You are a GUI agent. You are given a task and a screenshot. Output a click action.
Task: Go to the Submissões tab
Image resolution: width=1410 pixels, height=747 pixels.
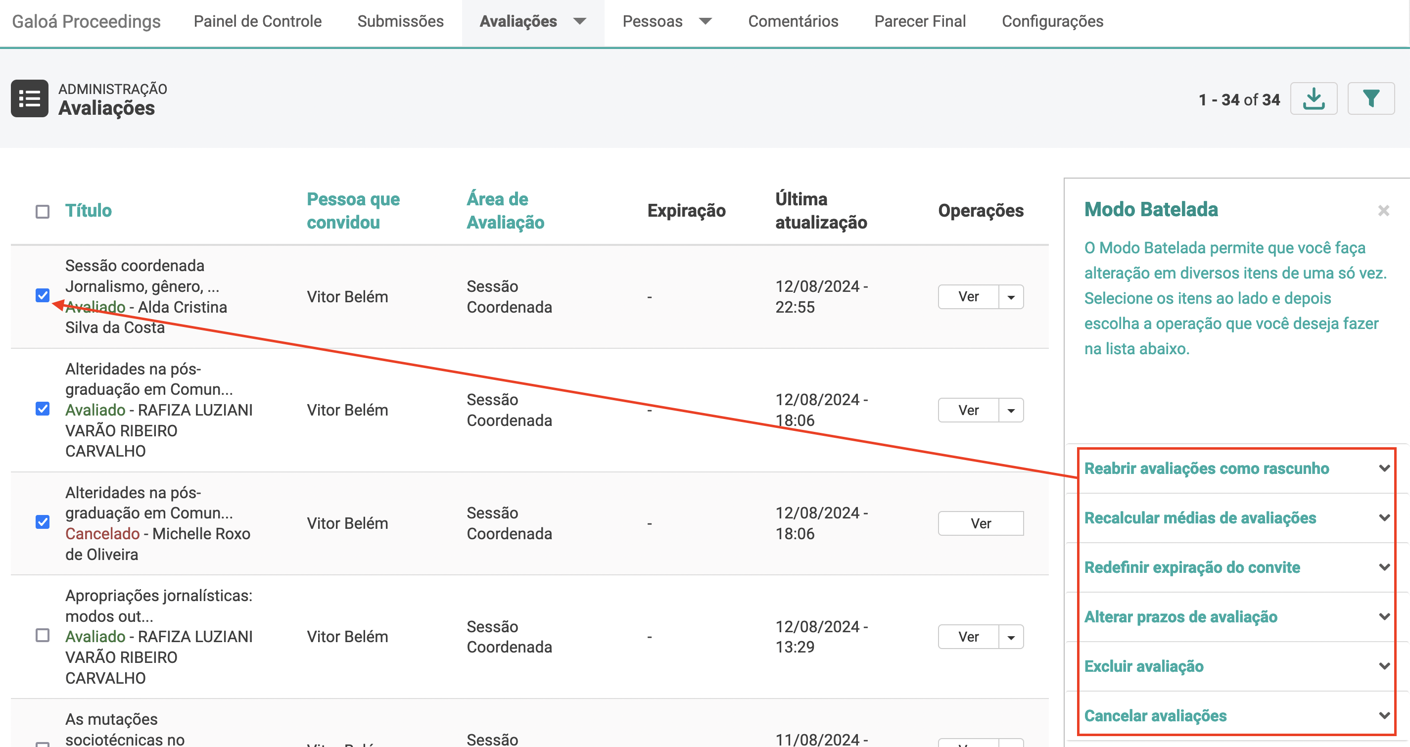coord(400,21)
